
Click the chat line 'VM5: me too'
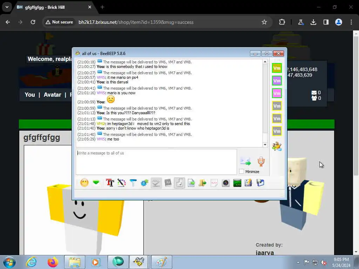[x=108, y=139]
